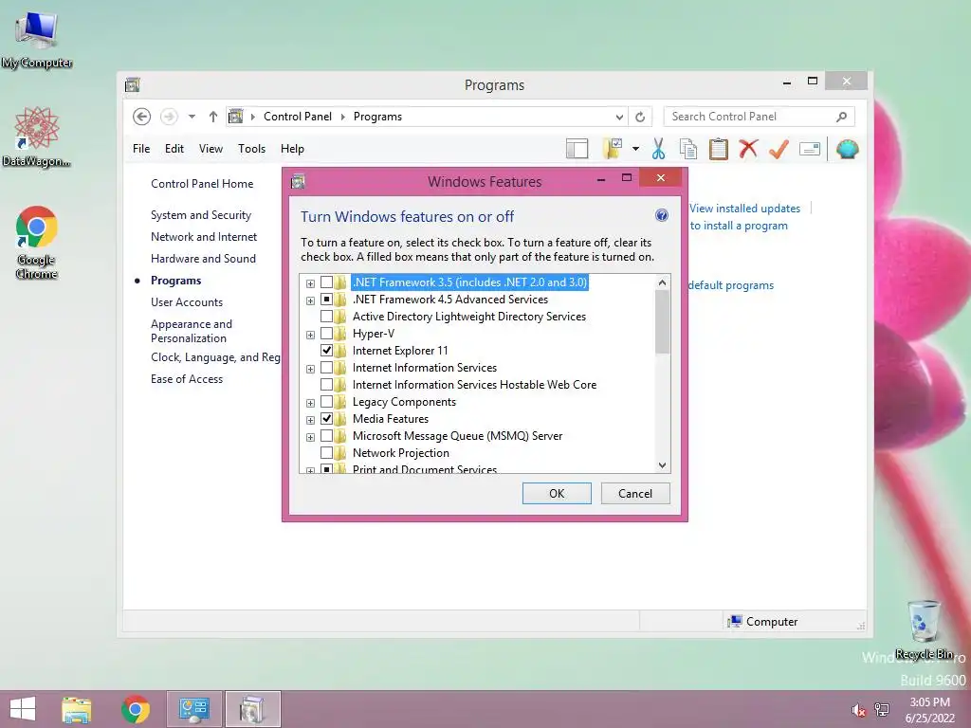Screen dimensions: 971x728
Task: Enable .NET Framework 3.5 checkbox
Action: (x=326, y=282)
